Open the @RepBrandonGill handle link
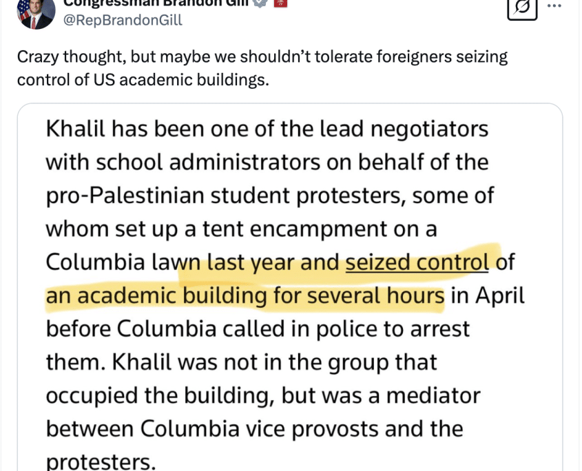This screenshot has height=471, width=582. tap(123, 20)
